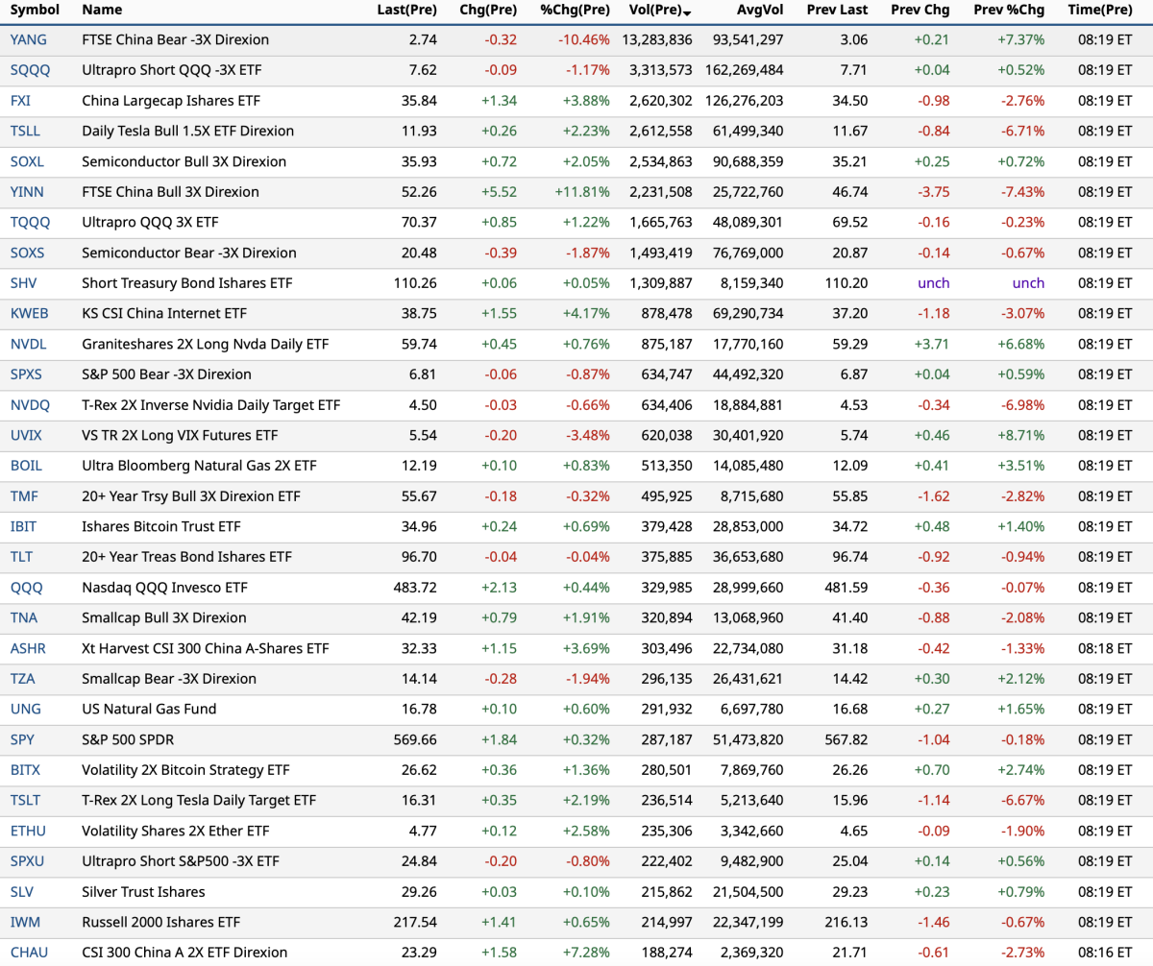The width and height of the screenshot is (1153, 966).
Task: Sort by %Chg(Pre) column header
Action: pyautogui.click(x=575, y=10)
